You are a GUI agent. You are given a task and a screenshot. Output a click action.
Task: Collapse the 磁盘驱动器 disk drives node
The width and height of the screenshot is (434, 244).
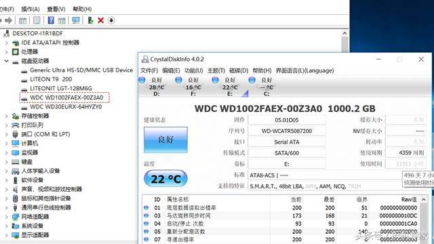6,61
